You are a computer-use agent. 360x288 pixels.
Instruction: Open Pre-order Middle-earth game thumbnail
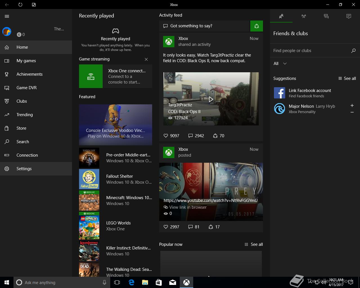coord(89,158)
